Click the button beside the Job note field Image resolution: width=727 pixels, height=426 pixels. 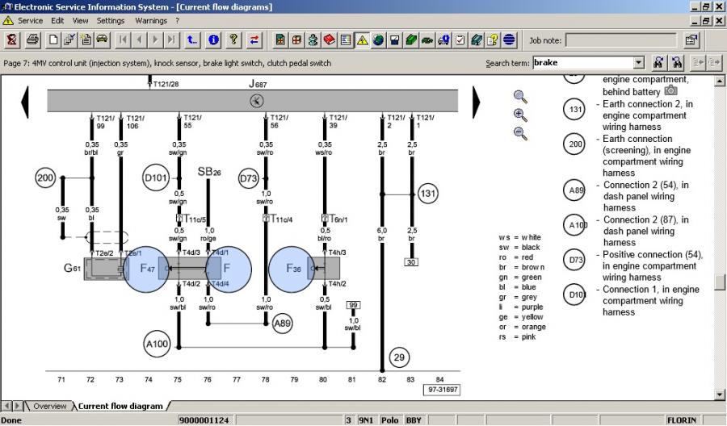[691, 40]
